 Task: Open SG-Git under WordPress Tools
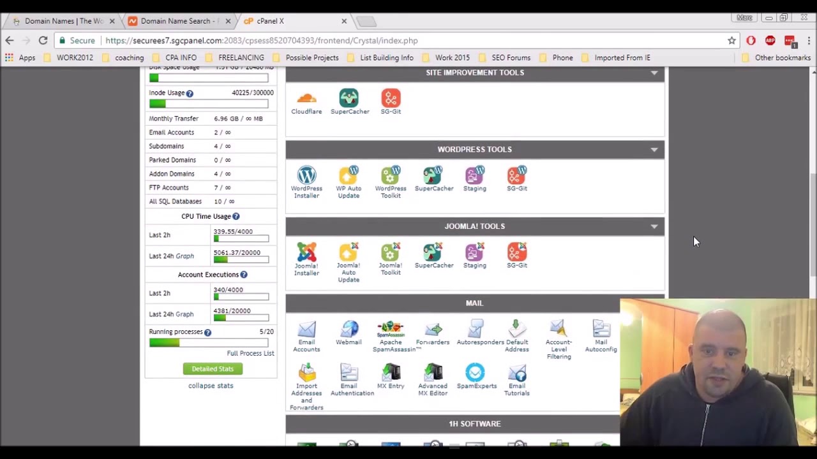(x=517, y=179)
